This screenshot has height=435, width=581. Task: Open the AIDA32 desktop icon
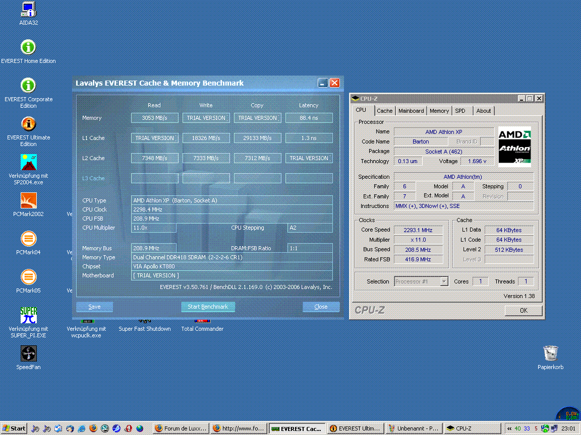point(28,10)
